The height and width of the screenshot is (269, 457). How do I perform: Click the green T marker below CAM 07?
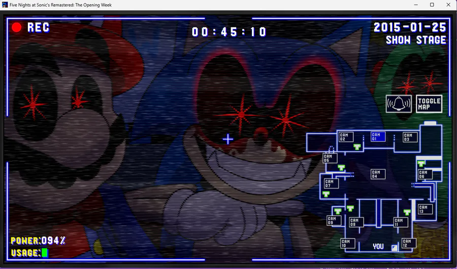click(x=326, y=194)
